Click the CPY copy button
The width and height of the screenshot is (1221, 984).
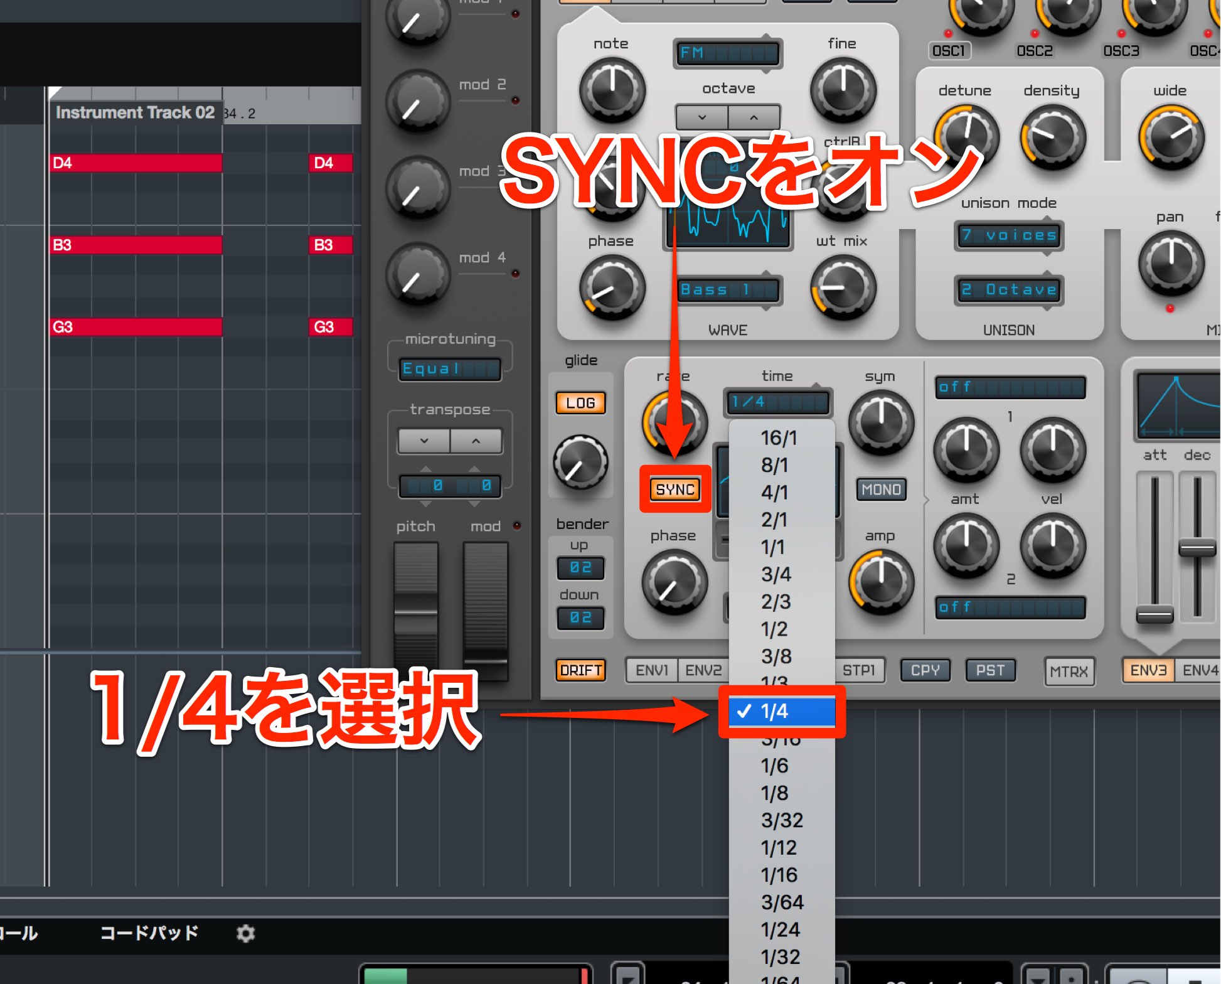point(925,670)
